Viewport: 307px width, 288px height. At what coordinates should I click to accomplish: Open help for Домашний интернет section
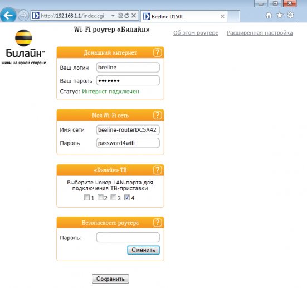point(158,52)
